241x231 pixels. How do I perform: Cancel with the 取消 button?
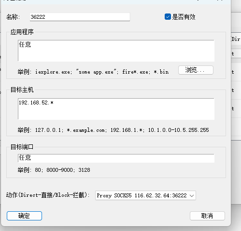[207, 216]
